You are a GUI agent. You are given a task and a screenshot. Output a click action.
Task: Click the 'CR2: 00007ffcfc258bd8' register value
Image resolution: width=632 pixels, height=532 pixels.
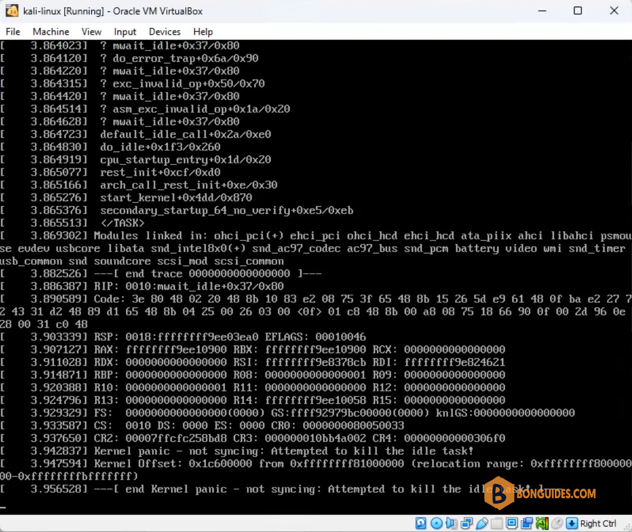pos(160,438)
